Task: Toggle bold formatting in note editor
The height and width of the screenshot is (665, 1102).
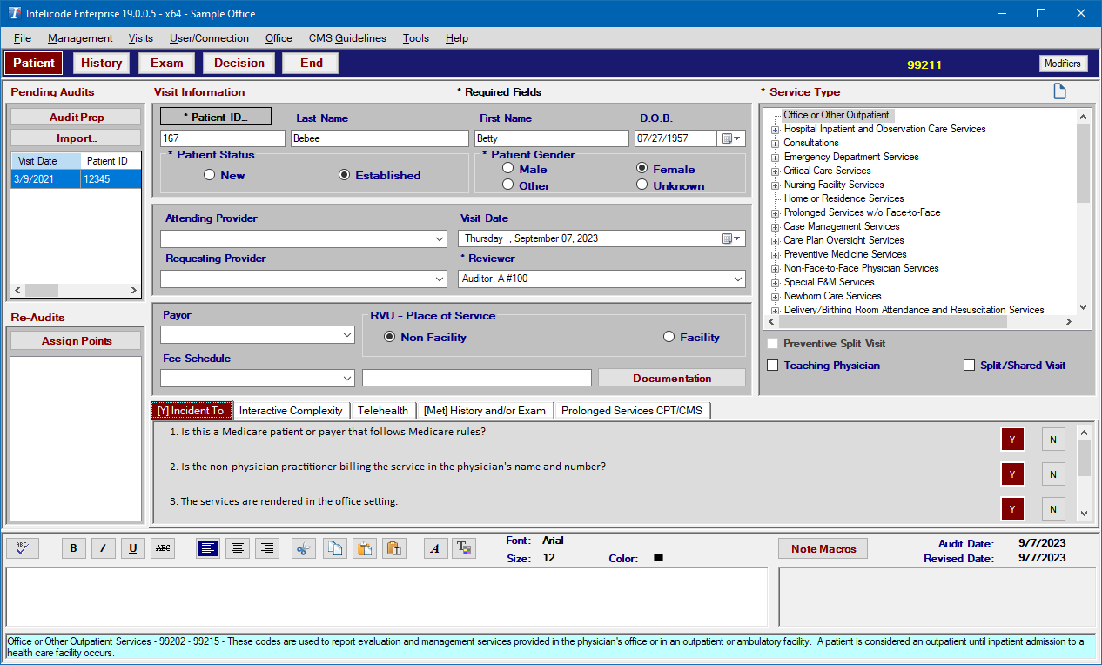Action: click(x=74, y=548)
